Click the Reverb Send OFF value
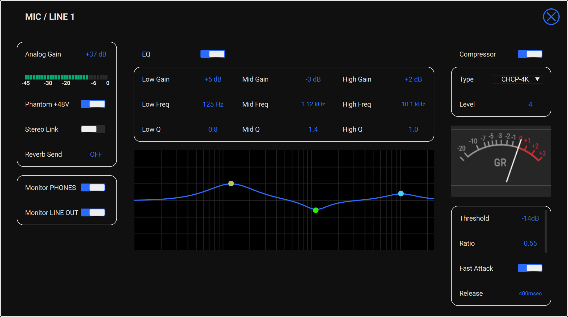Viewport: 568px width, 317px height. [x=96, y=154]
